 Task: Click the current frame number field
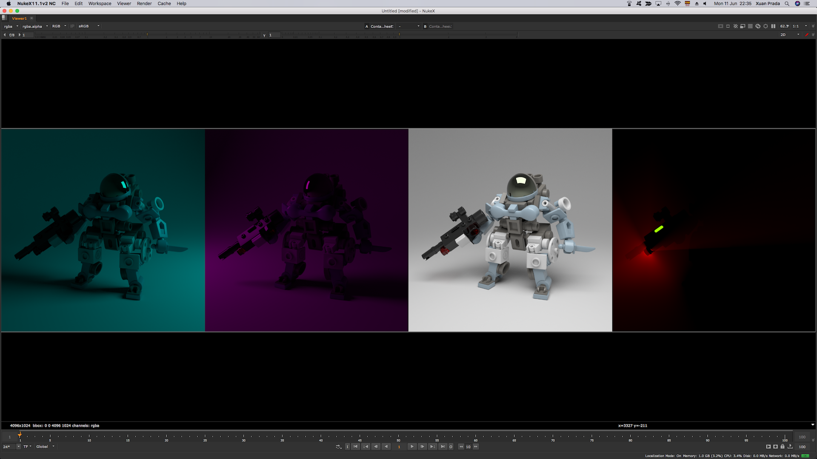point(399,447)
